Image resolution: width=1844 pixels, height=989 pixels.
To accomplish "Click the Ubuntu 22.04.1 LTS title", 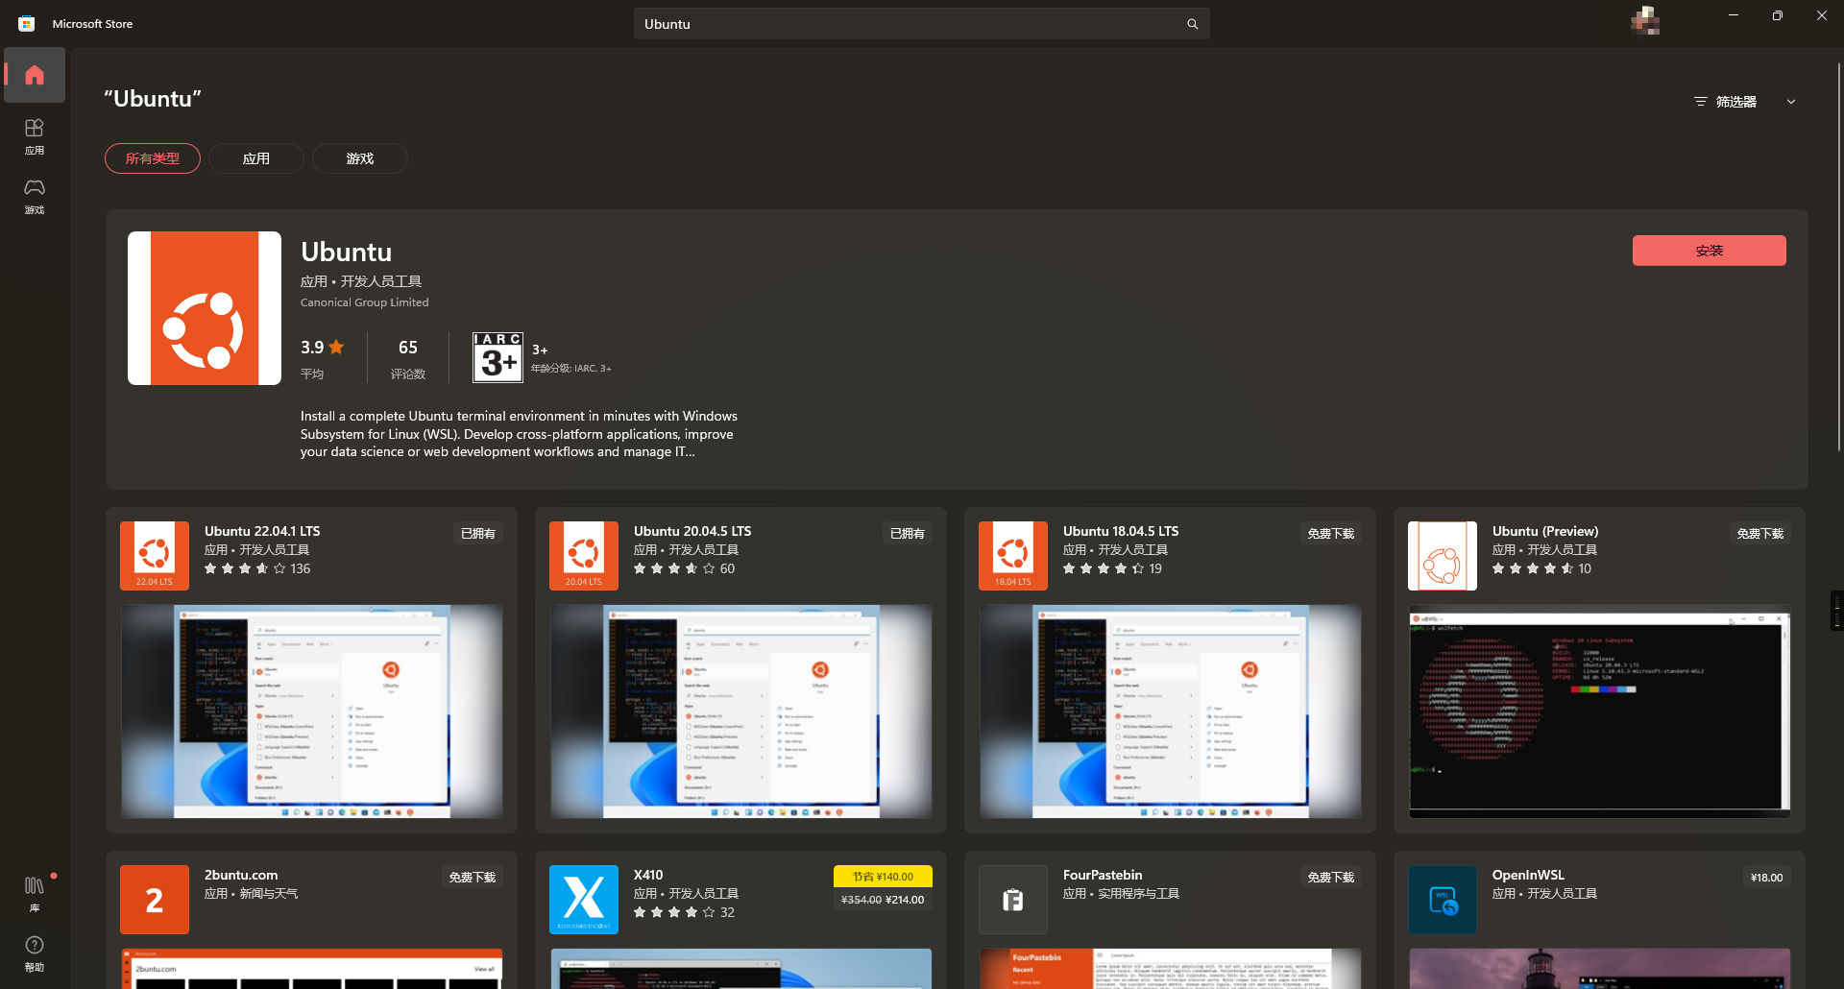I will [262, 531].
